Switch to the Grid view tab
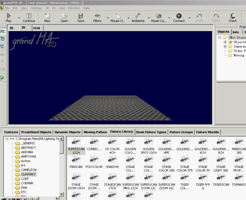 36,28
